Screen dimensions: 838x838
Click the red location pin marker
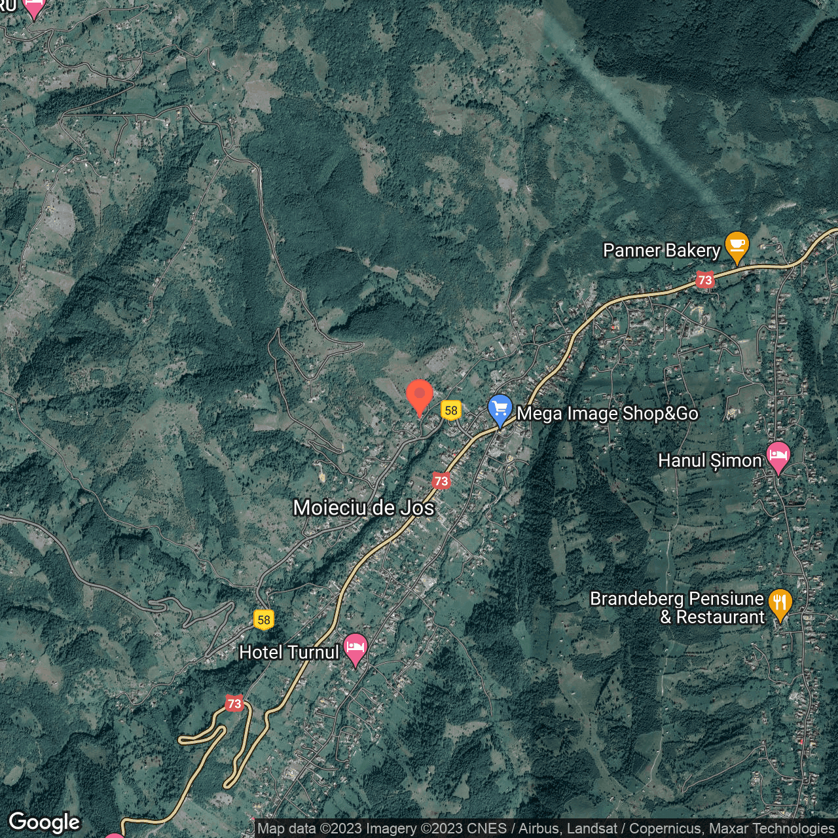(x=419, y=396)
